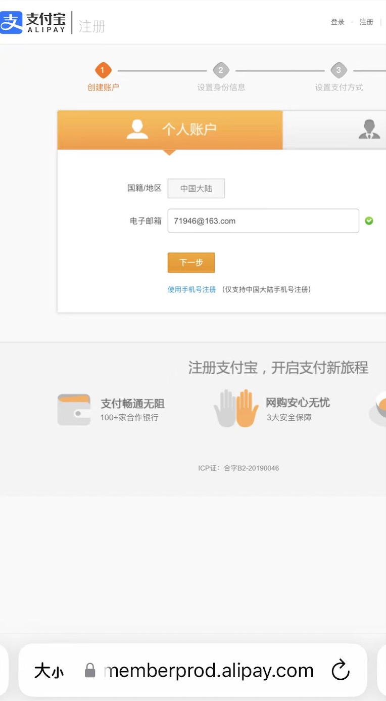Viewport: 386px width, 701px height.
Task: Click the hands icon beside 网购安心无忧
Action: (x=236, y=408)
